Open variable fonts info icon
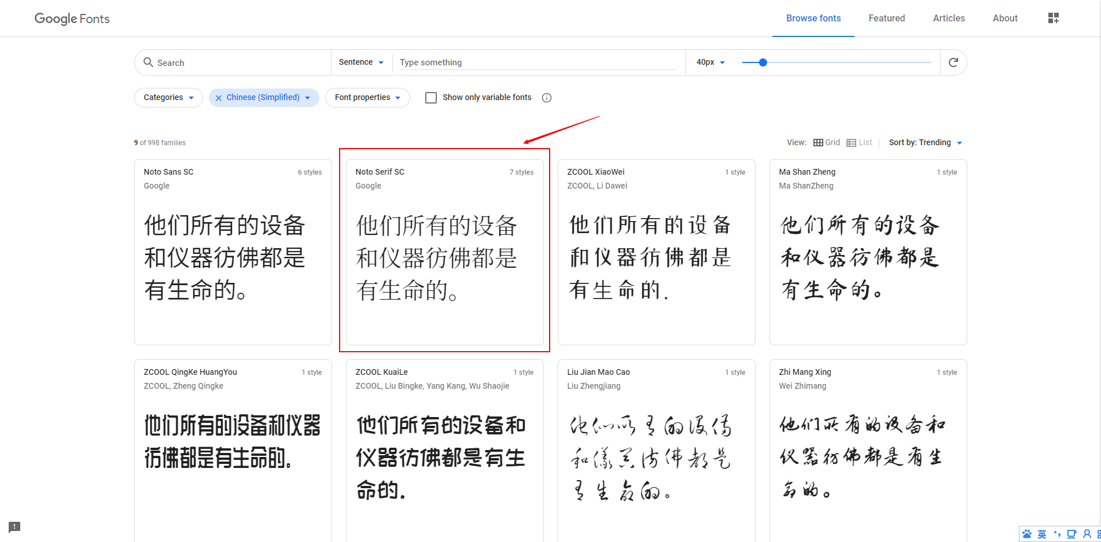Image resolution: width=1101 pixels, height=542 pixels. tap(547, 98)
